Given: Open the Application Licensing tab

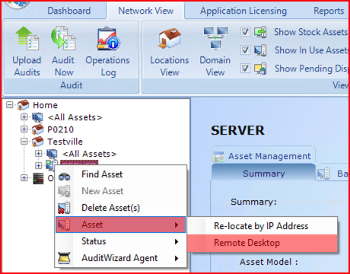Looking at the screenshot, I should pyautogui.click(x=243, y=11).
